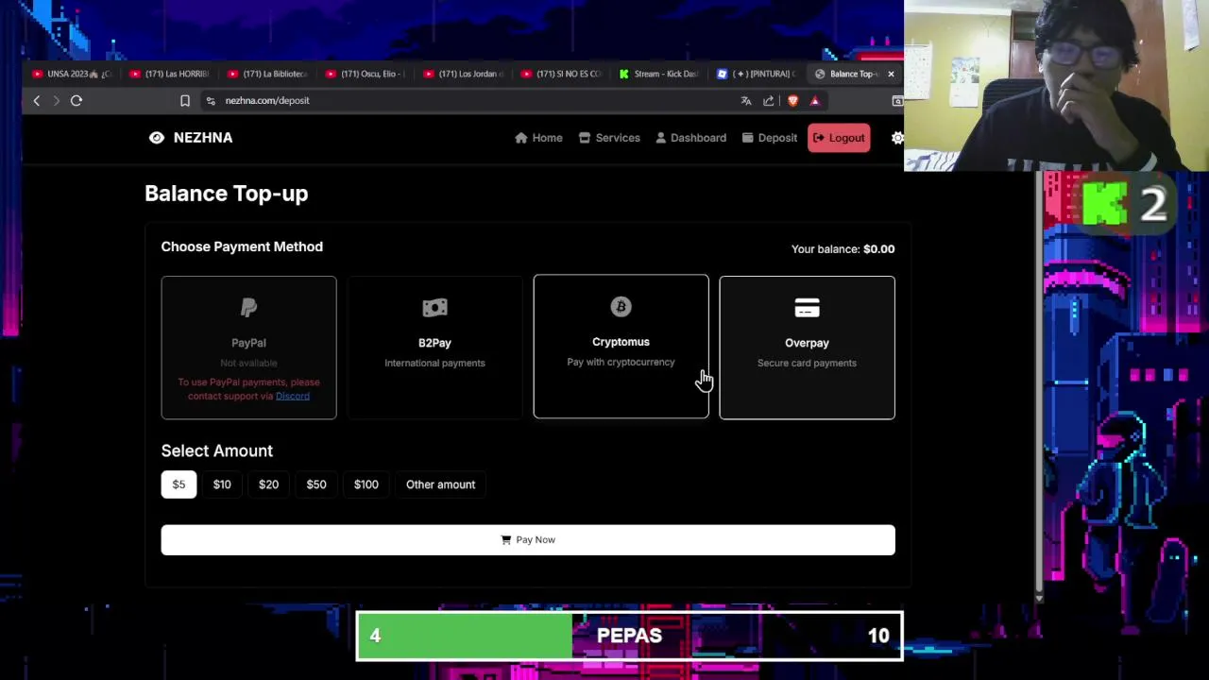Viewport: 1209px width, 680px height.
Task: Open the Discord support link
Action: (x=293, y=397)
